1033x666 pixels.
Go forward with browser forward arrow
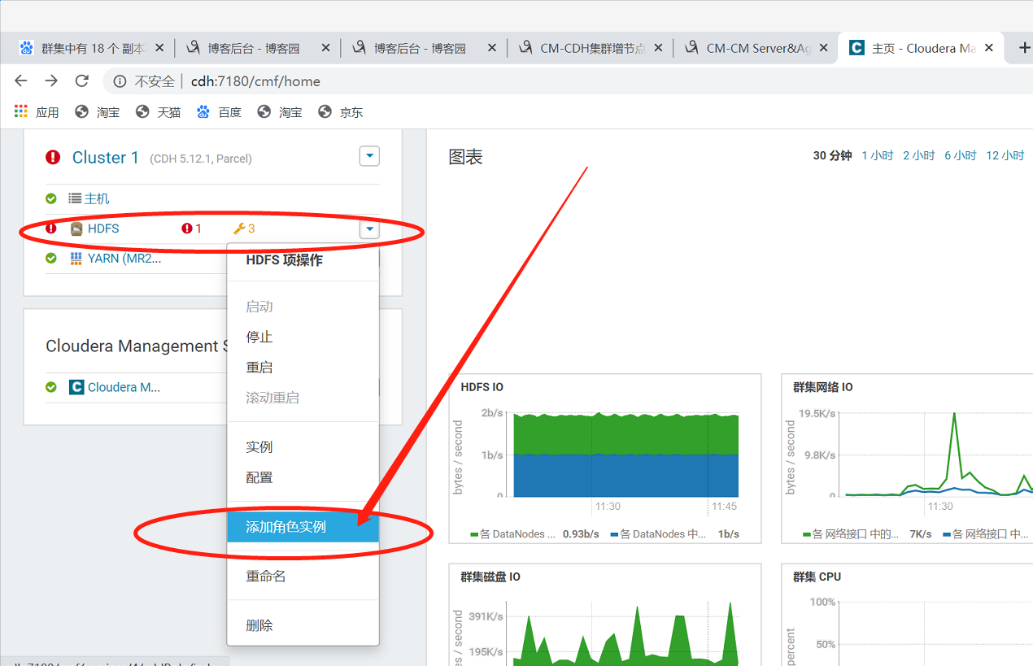click(51, 81)
